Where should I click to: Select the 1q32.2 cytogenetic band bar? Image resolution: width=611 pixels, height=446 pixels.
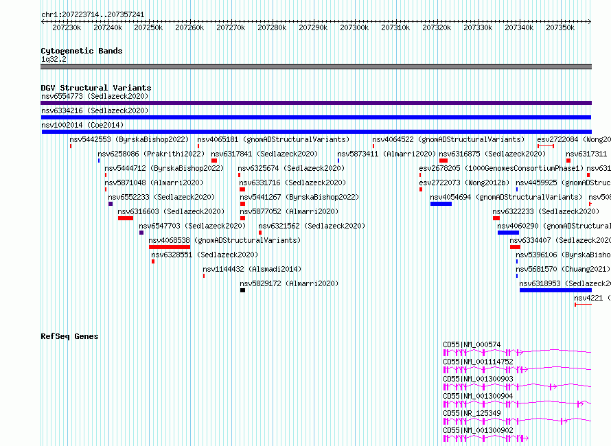point(316,67)
